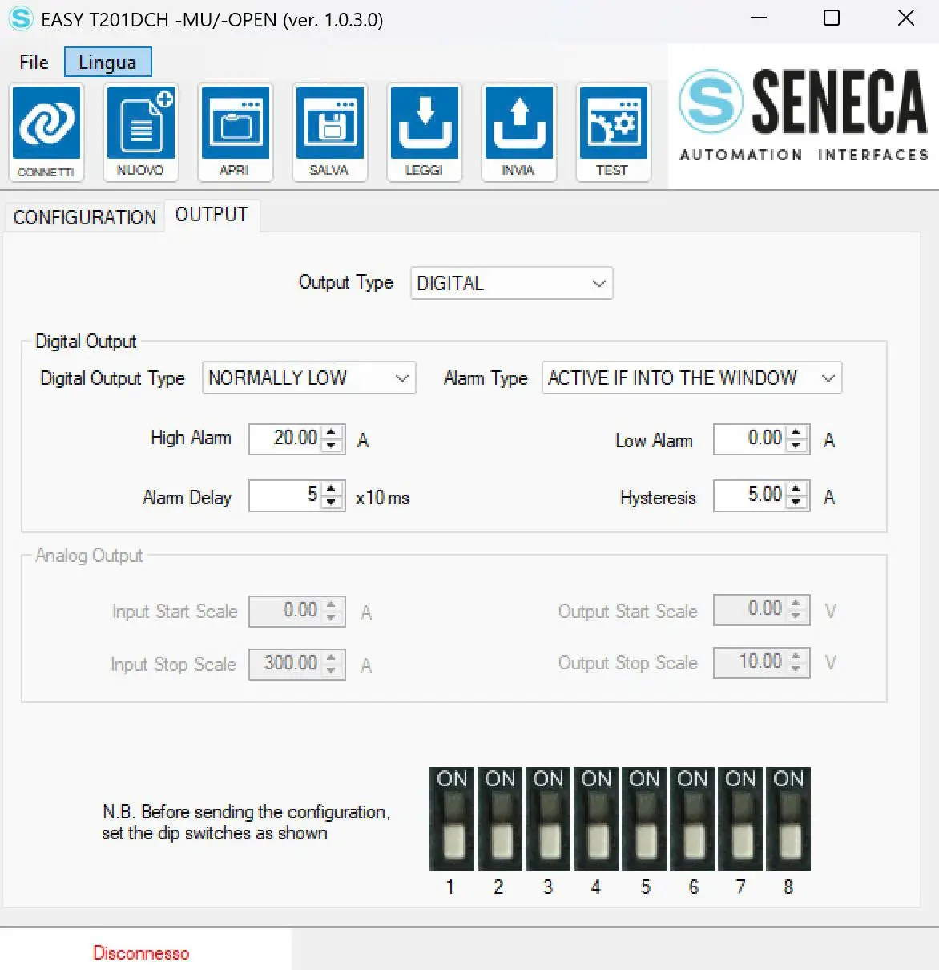This screenshot has width=939, height=970.
Task: Click the Seneca app icon in title bar
Action: pyautogui.click(x=20, y=18)
